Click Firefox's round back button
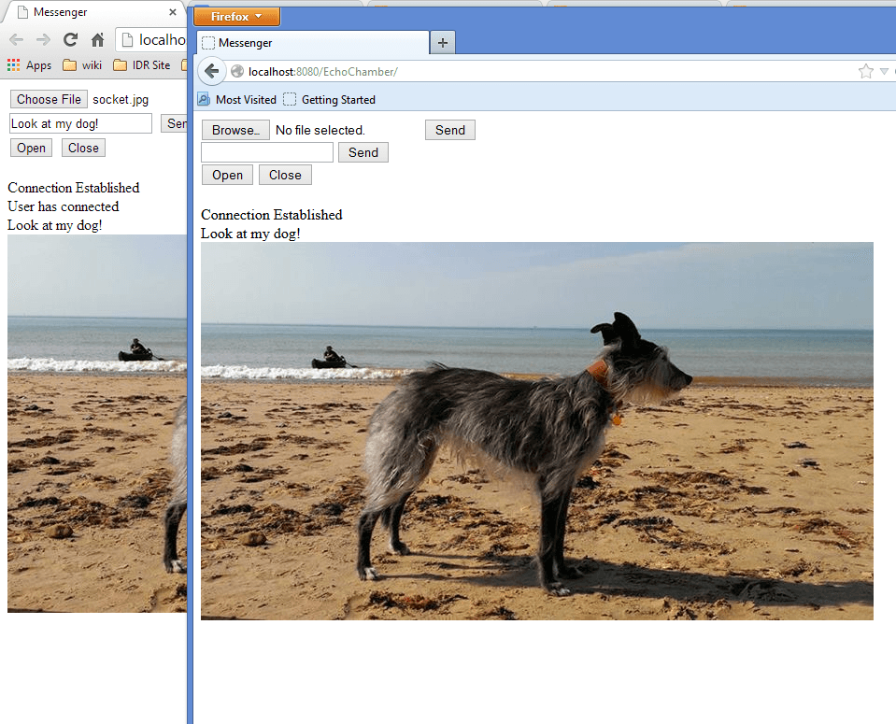896x724 pixels. point(212,71)
